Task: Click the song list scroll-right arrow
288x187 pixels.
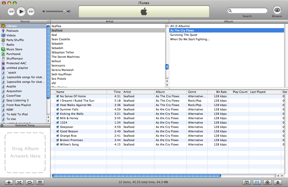Action: click(x=282, y=176)
